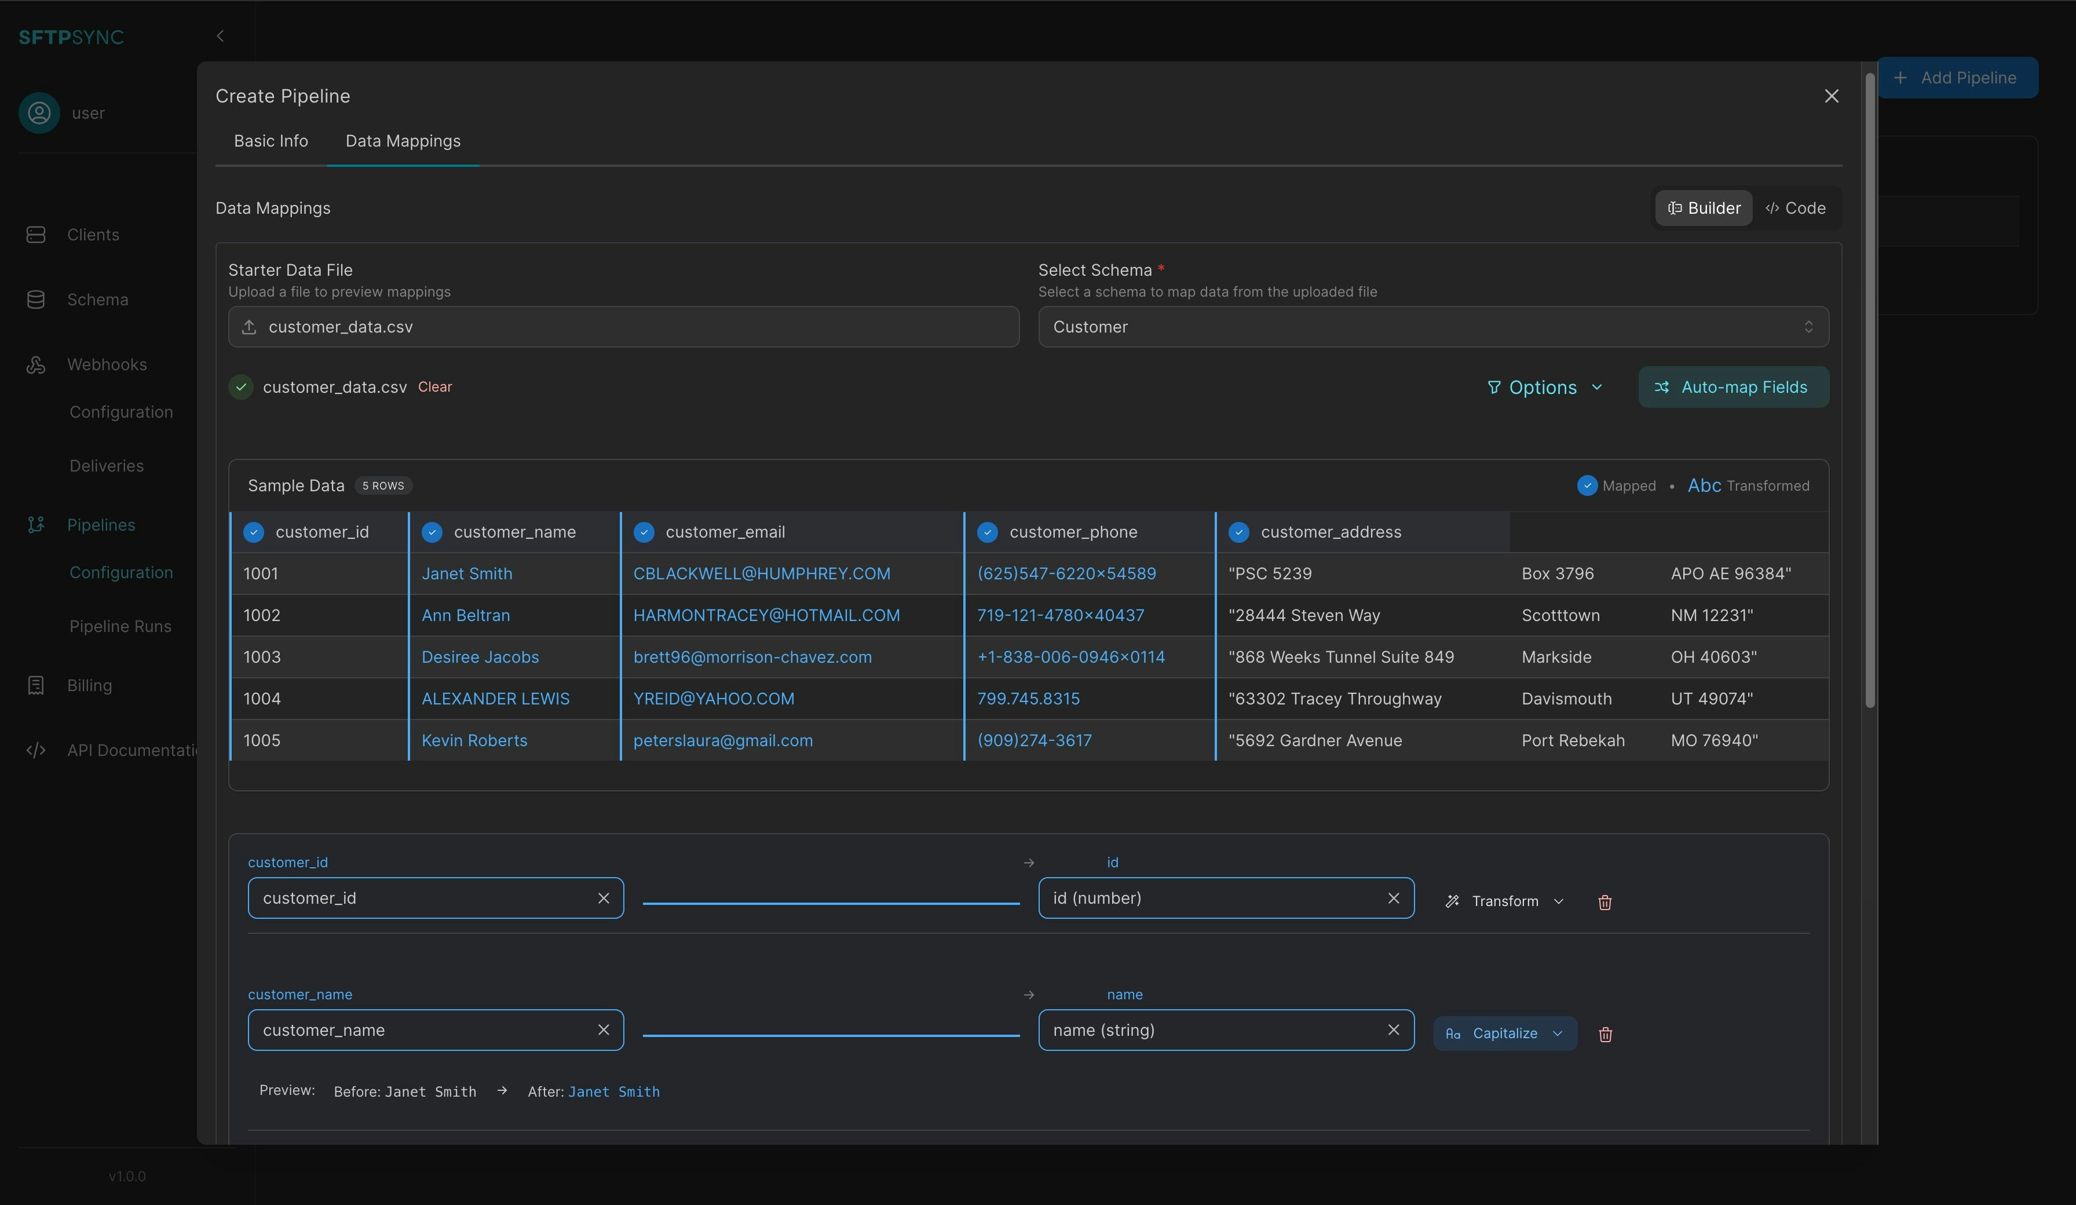Toggle mapped check on customer_phone column
This screenshot has width=2076, height=1205.
(x=987, y=532)
